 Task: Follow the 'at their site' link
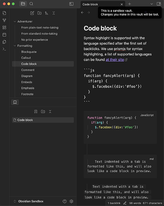pos(115,60)
